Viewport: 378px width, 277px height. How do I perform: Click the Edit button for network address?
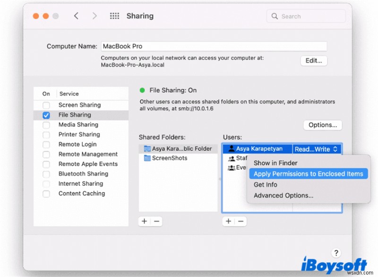click(x=314, y=61)
